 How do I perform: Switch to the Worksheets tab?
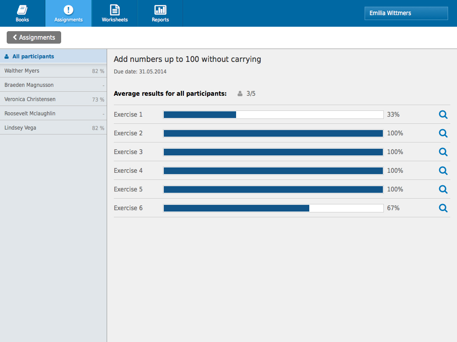tap(115, 13)
